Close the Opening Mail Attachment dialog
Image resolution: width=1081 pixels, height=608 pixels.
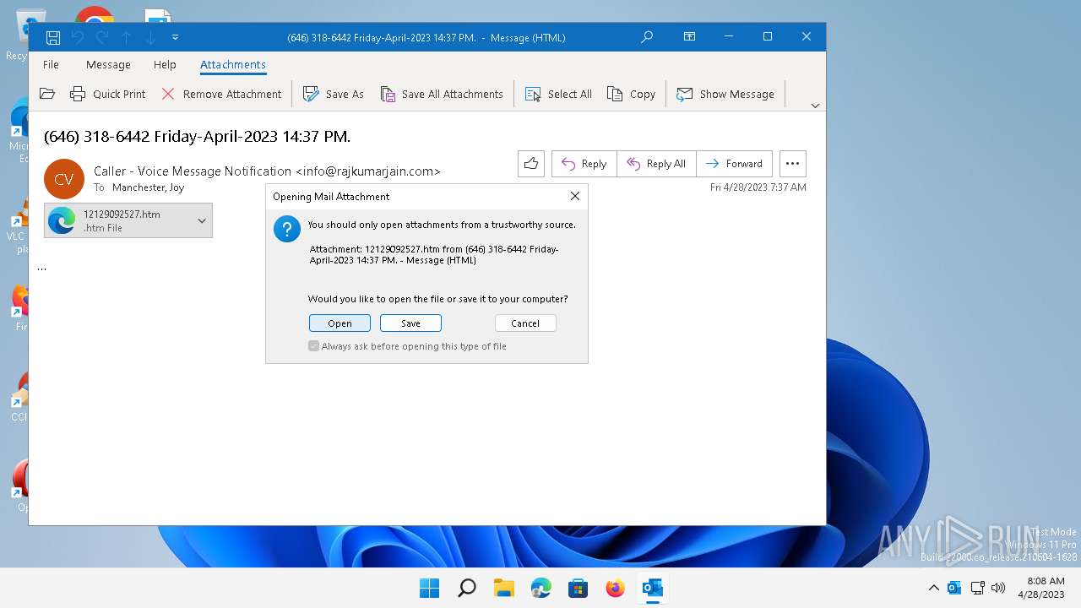[x=575, y=196]
